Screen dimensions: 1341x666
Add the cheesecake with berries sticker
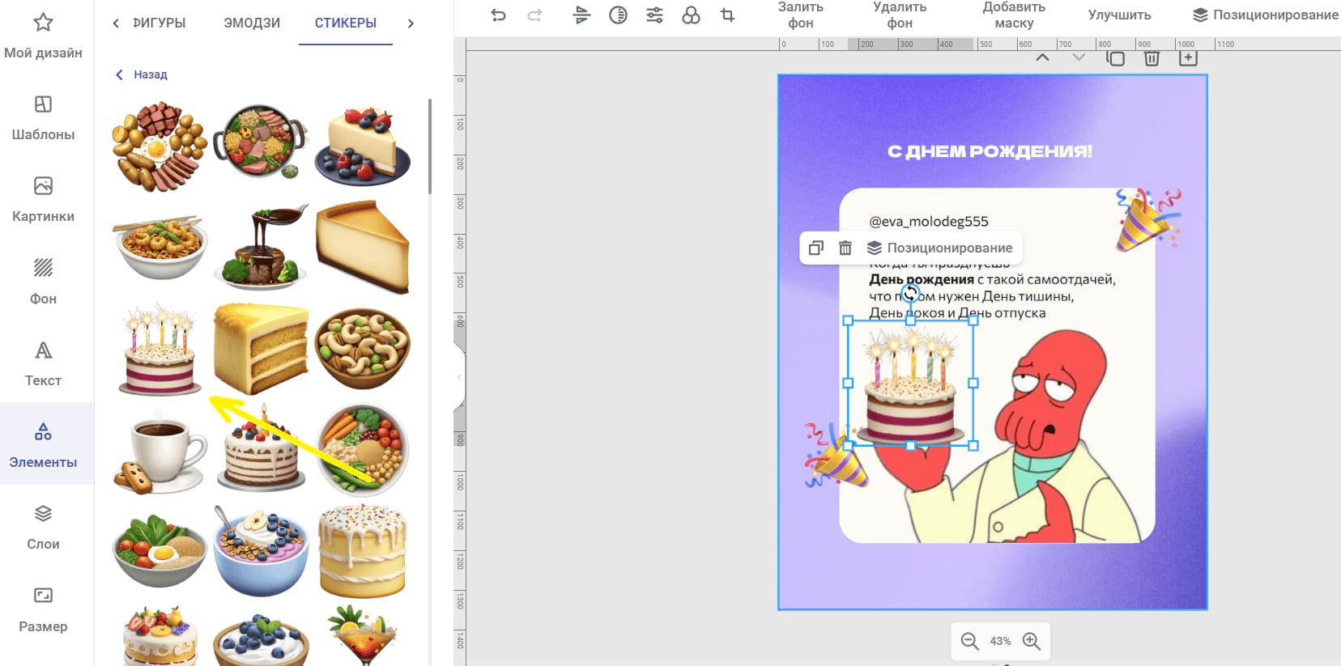click(362, 146)
